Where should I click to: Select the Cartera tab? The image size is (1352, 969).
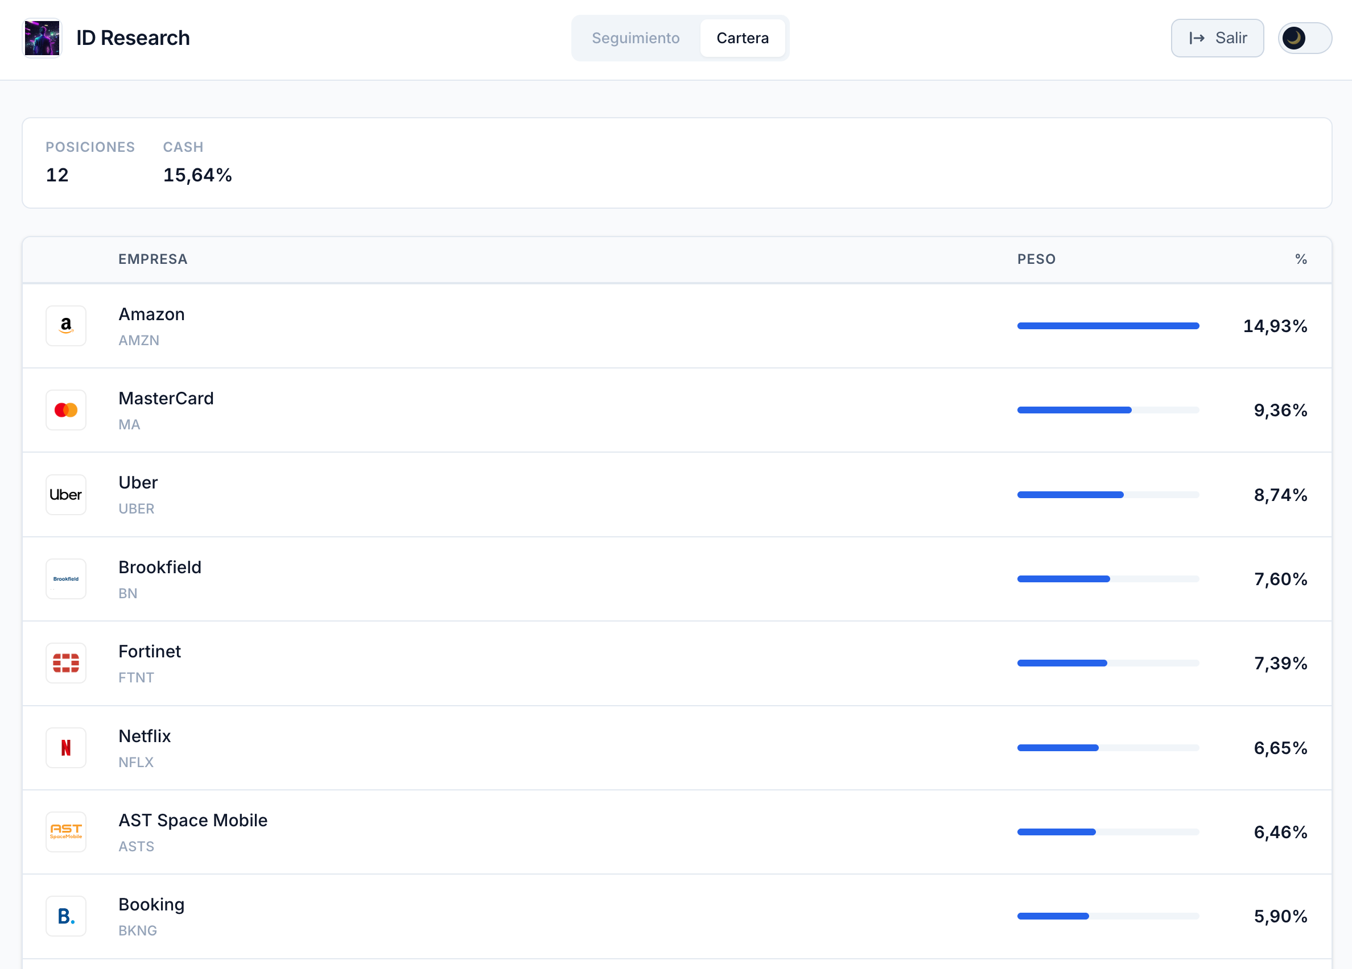tap(742, 38)
